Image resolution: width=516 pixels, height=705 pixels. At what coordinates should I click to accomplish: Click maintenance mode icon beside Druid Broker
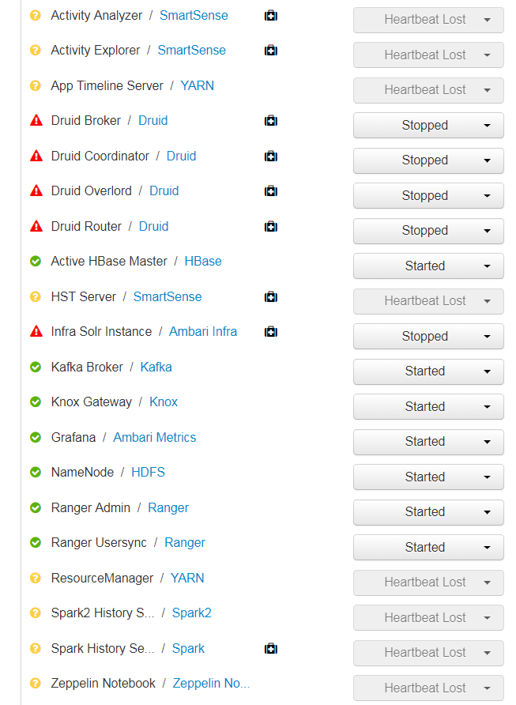270,121
